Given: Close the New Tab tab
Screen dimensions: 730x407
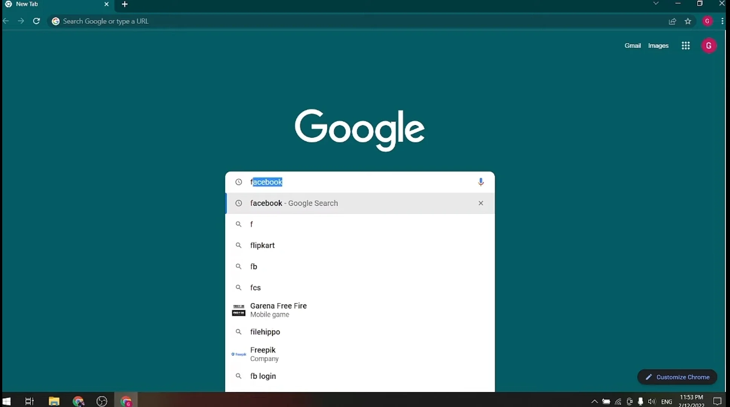Looking at the screenshot, I should (107, 4).
